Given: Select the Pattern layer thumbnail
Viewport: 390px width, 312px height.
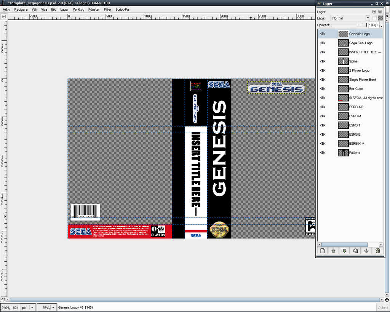Looking at the screenshot, I should (x=344, y=153).
